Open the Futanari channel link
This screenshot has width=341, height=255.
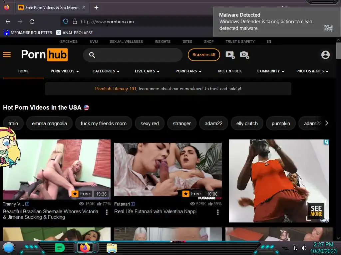click(x=122, y=204)
